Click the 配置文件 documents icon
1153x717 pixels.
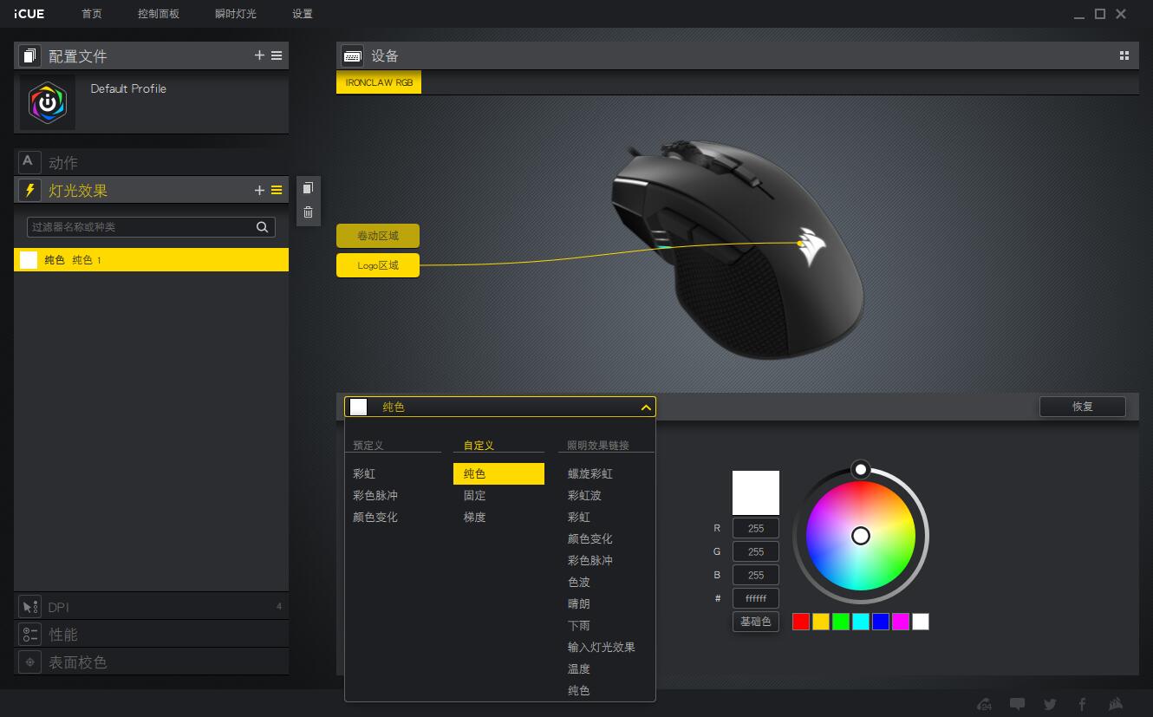29,55
